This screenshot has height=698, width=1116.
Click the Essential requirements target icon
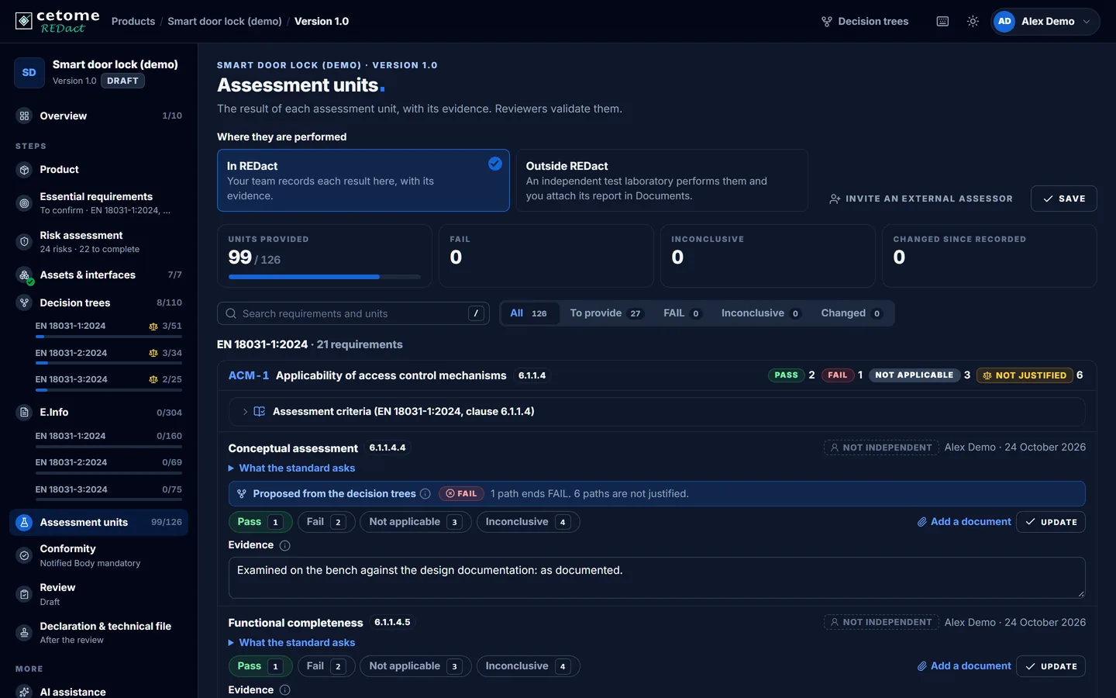click(x=24, y=203)
